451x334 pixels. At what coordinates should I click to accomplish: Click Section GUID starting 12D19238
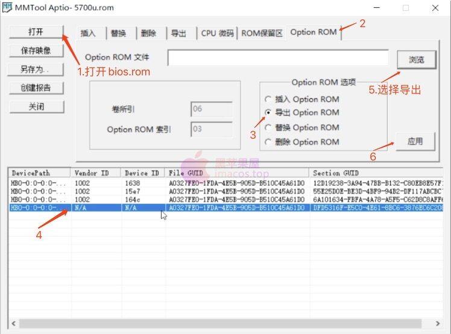[x=377, y=183]
